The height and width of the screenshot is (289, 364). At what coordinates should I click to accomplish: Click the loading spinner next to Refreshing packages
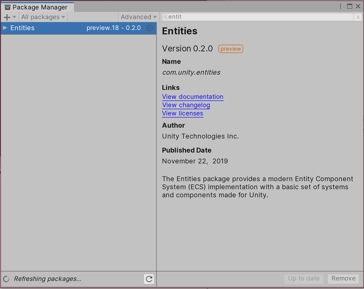tap(6, 279)
